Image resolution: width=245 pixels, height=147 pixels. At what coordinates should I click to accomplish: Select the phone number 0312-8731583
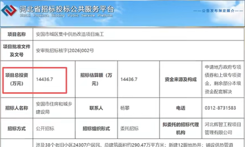[220, 108]
